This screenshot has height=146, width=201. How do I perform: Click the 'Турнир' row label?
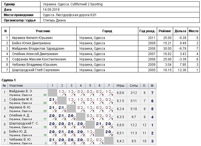click(x=9, y=4)
